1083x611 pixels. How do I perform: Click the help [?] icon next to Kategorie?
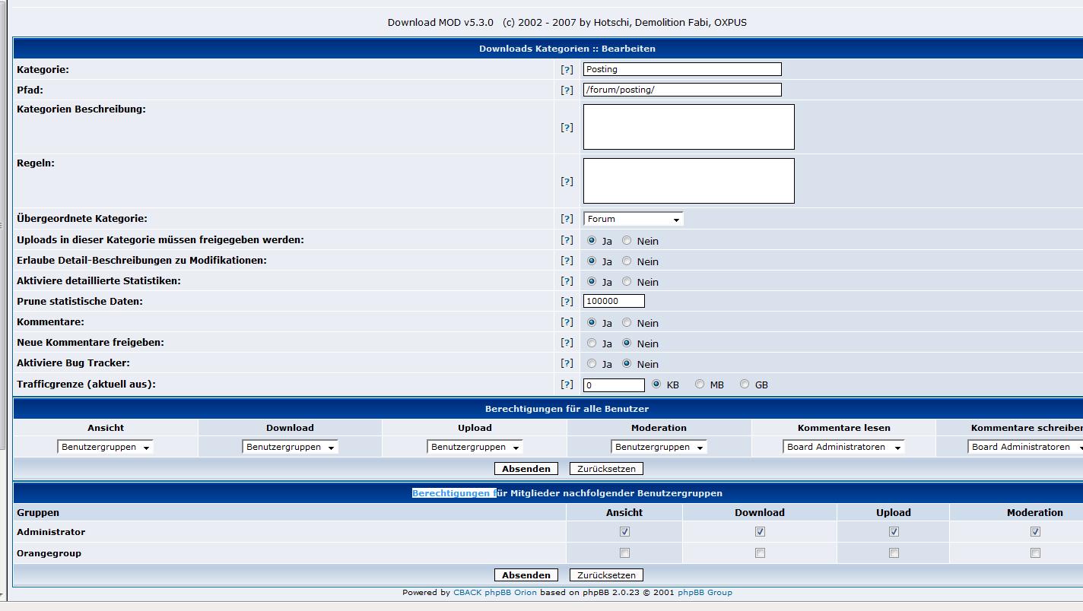[567, 69]
